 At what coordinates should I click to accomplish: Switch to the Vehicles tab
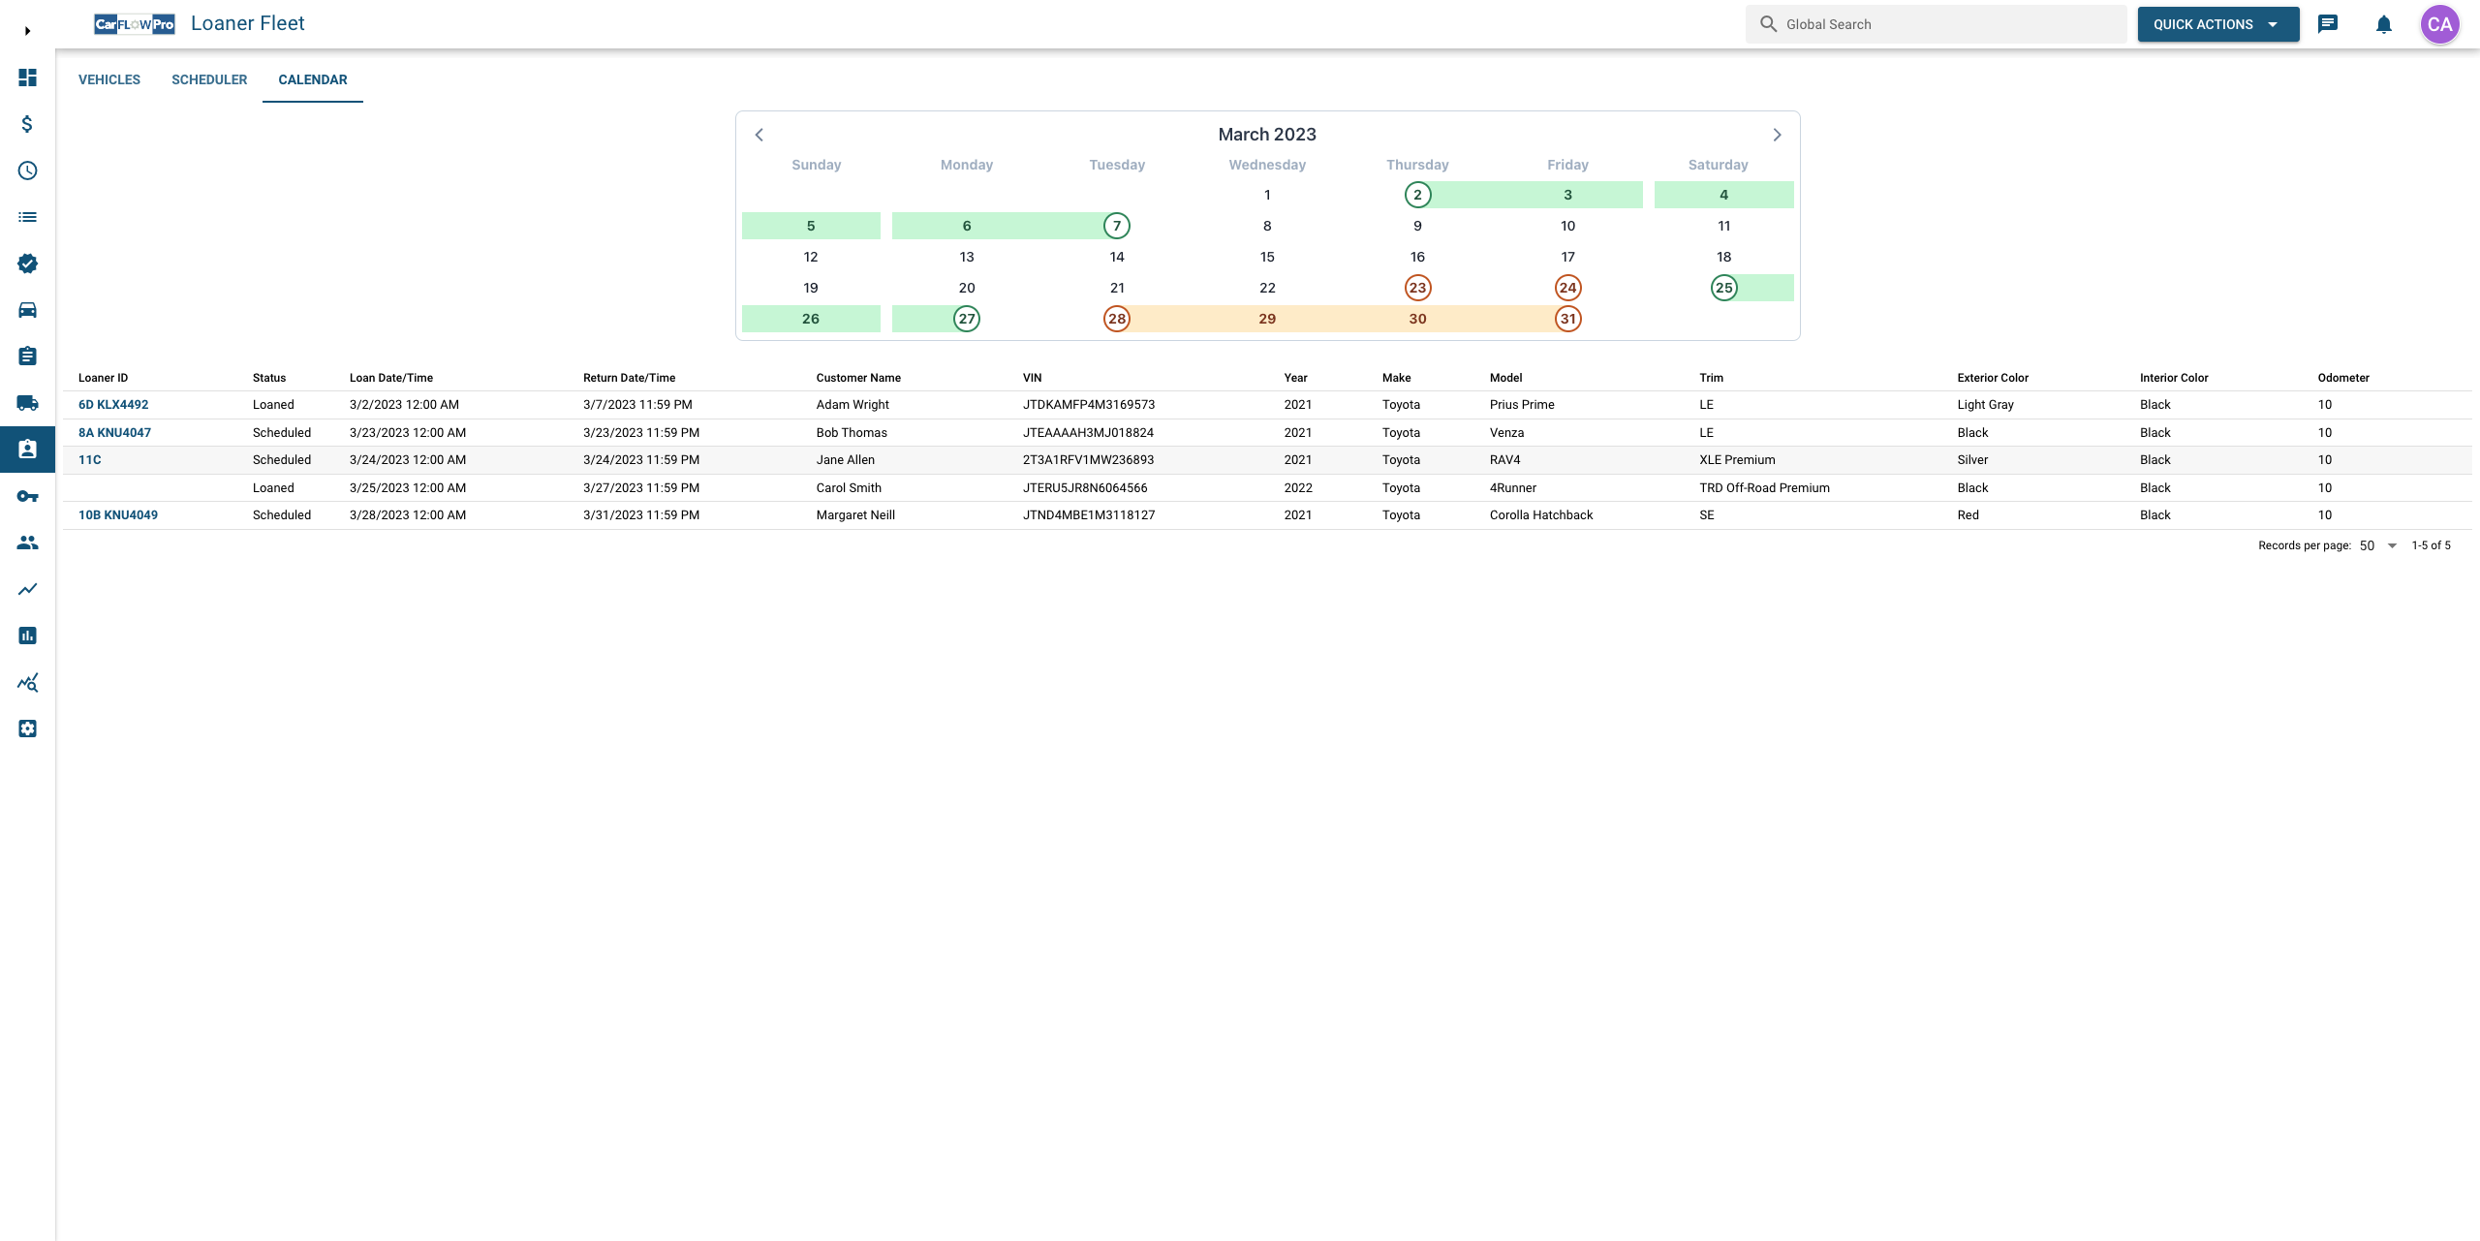coord(109,79)
